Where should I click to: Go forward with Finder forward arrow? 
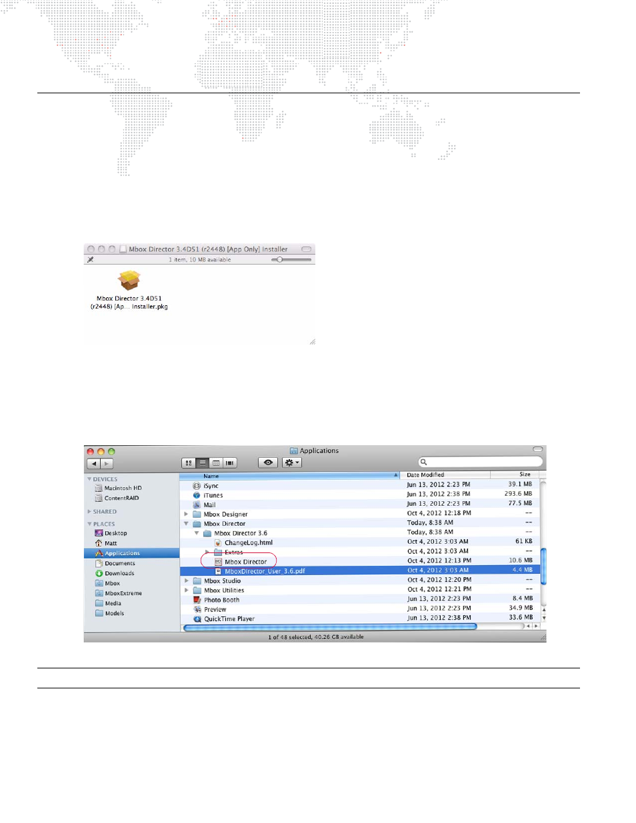pos(107,463)
